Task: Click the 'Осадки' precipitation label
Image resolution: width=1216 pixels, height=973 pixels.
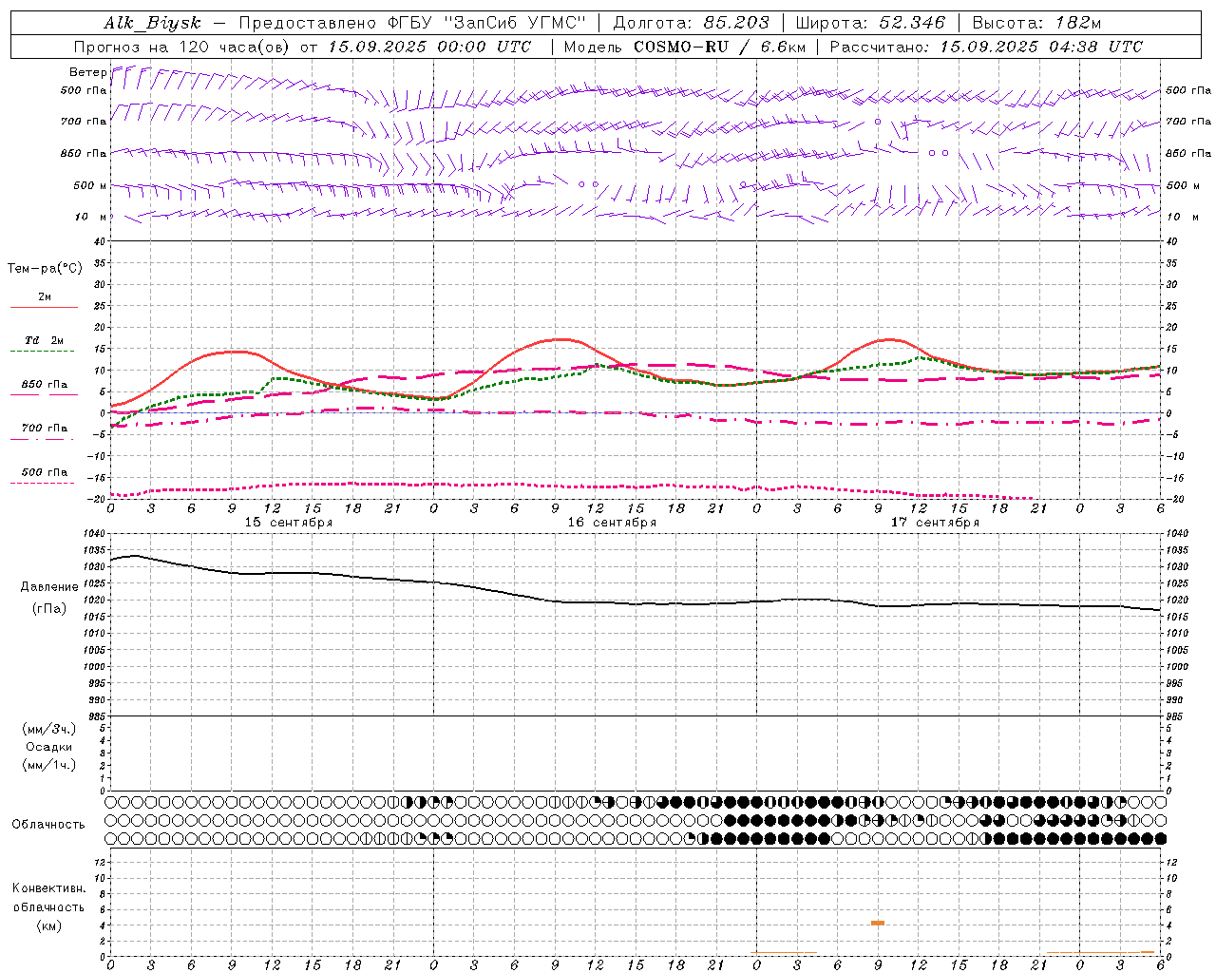Action: (49, 747)
